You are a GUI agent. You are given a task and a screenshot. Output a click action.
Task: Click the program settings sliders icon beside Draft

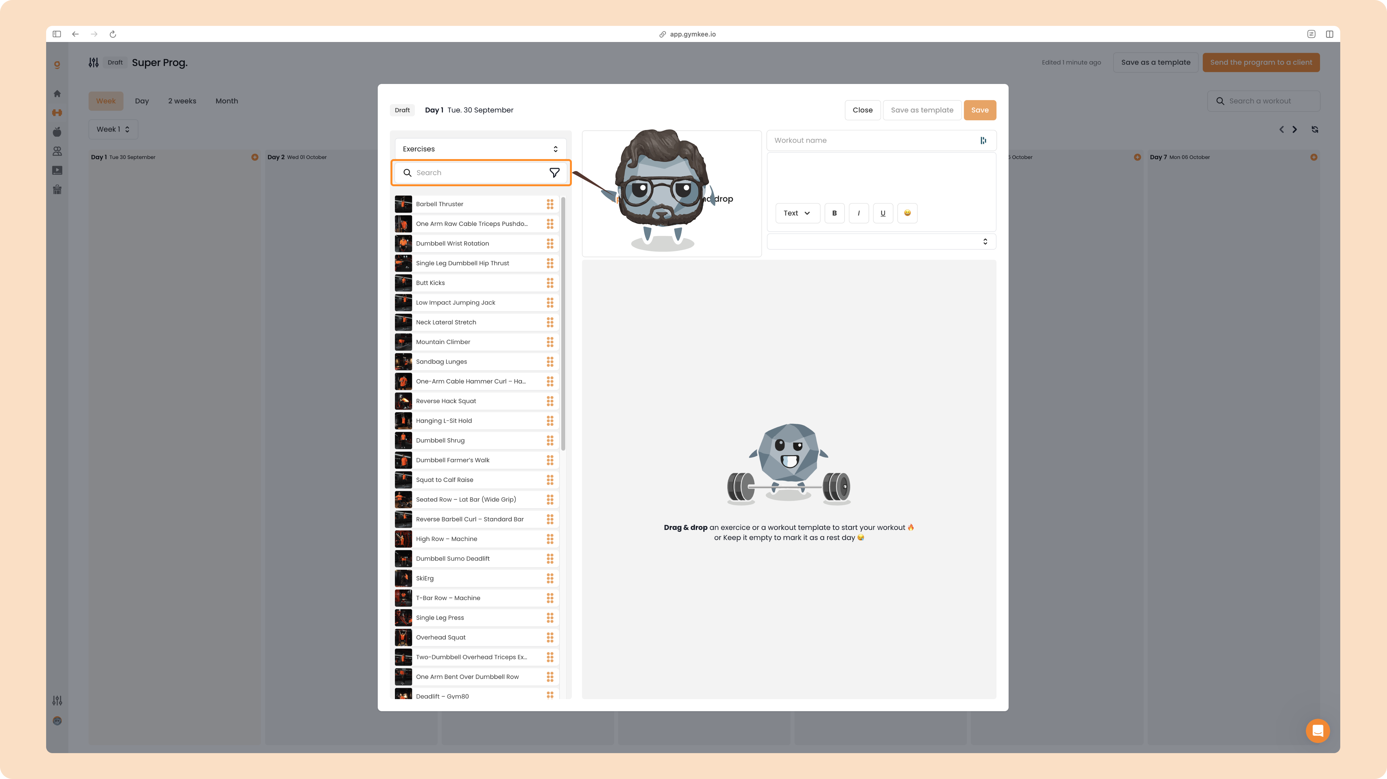[x=94, y=62]
